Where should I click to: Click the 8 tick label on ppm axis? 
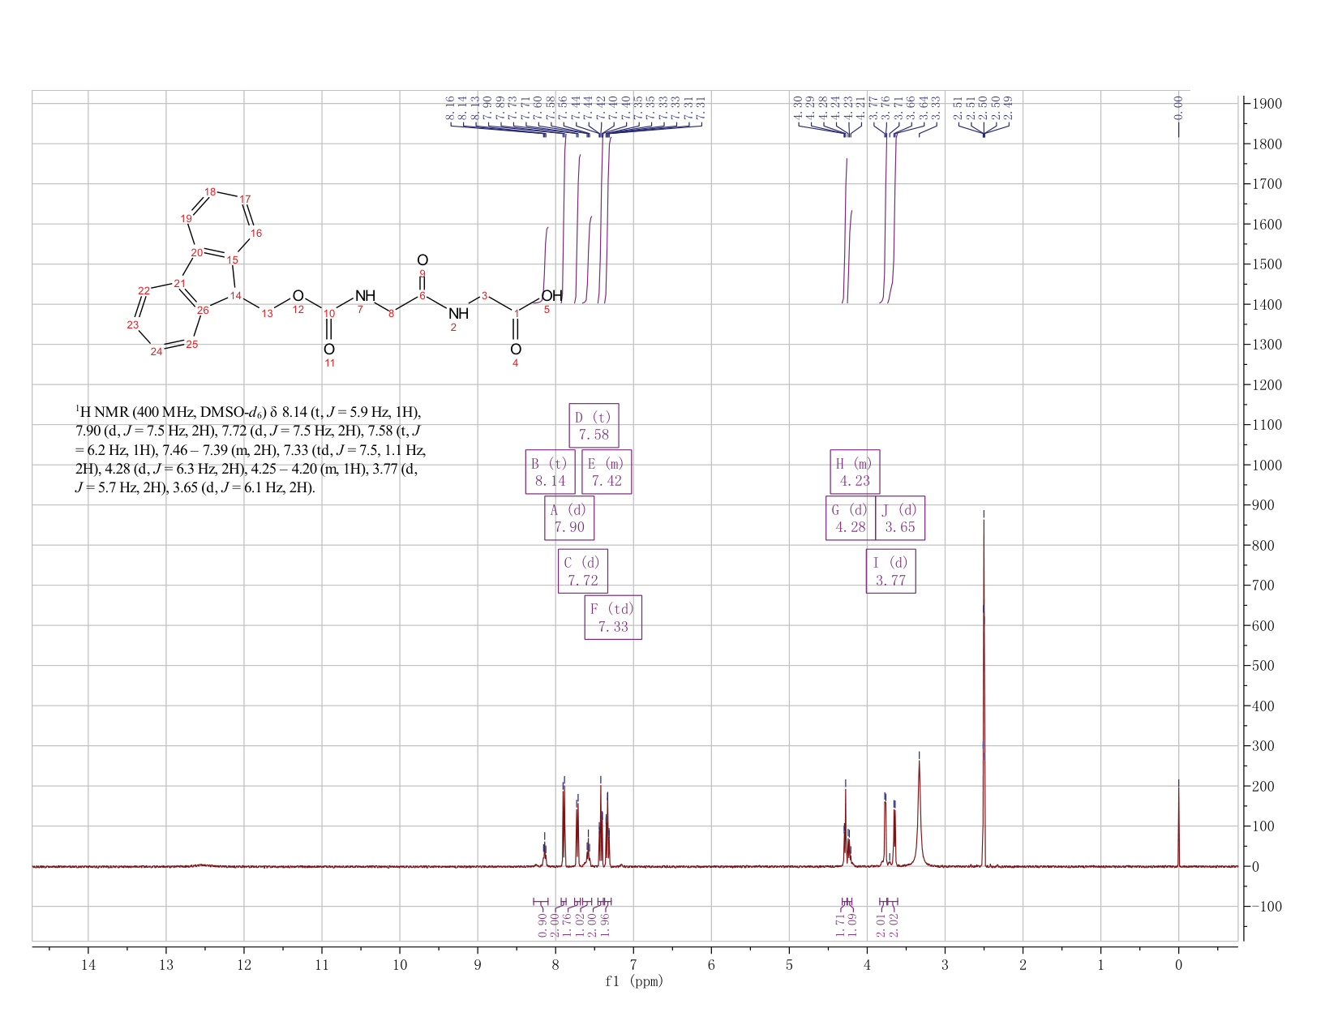[555, 964]
